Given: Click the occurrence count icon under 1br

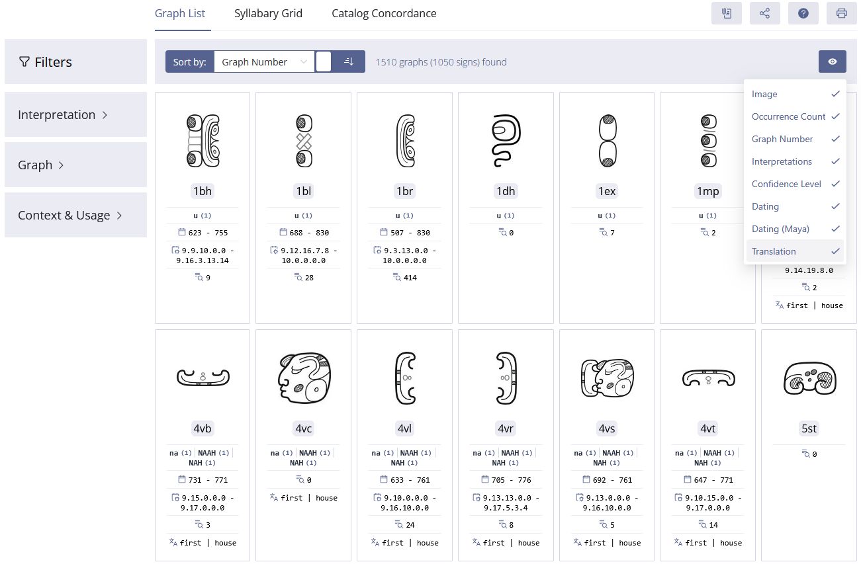Looking at the screenshot, I should [x=398, y=278].
